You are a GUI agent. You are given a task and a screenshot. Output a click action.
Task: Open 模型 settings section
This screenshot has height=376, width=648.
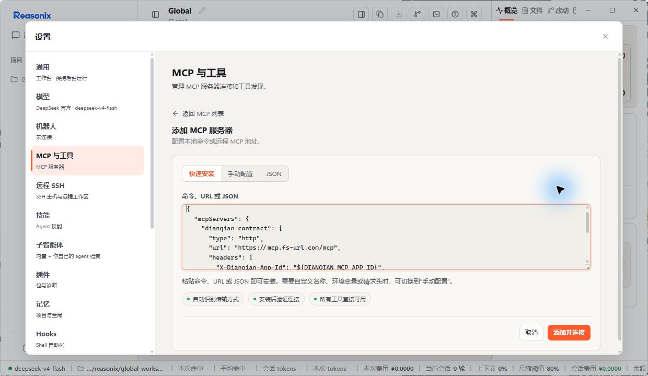pos(87,102)
